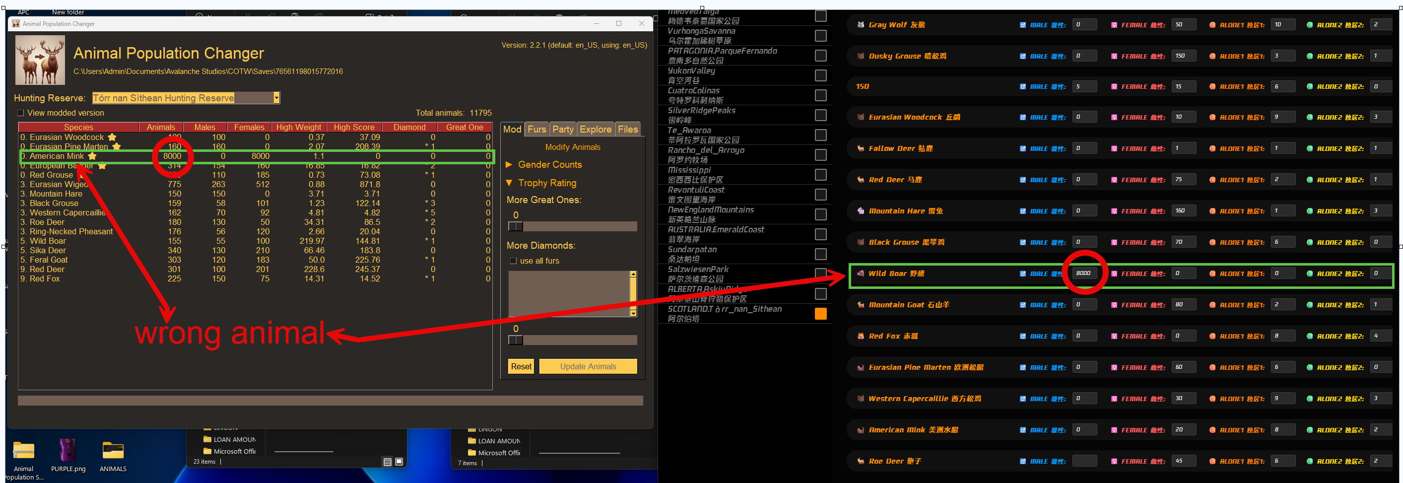The width and height of the screenshot is (1403, 483).
Task: Sort table by Animals column header
Action: click(x=161, y=127)
